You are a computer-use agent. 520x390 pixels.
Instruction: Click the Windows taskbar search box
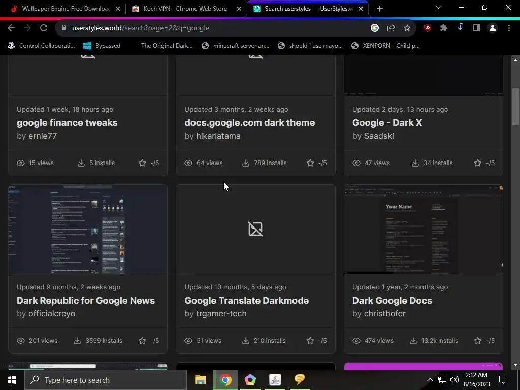click(x=106, y=380)
